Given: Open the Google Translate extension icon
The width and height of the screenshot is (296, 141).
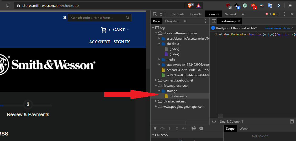Looking at the screenshot, I should click(270, 6).
